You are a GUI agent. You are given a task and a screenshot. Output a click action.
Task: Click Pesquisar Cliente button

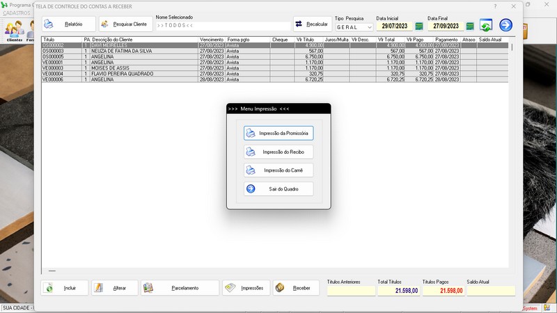125,24
